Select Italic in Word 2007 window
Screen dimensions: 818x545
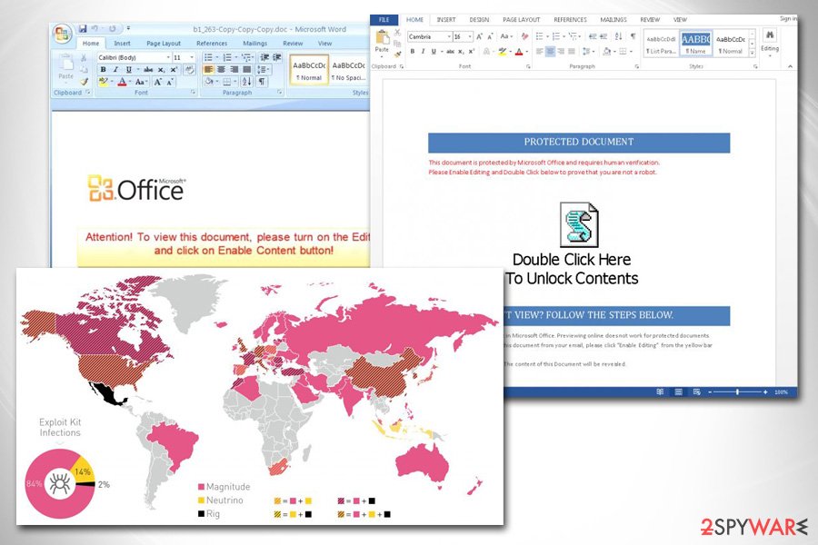point(115,69)
